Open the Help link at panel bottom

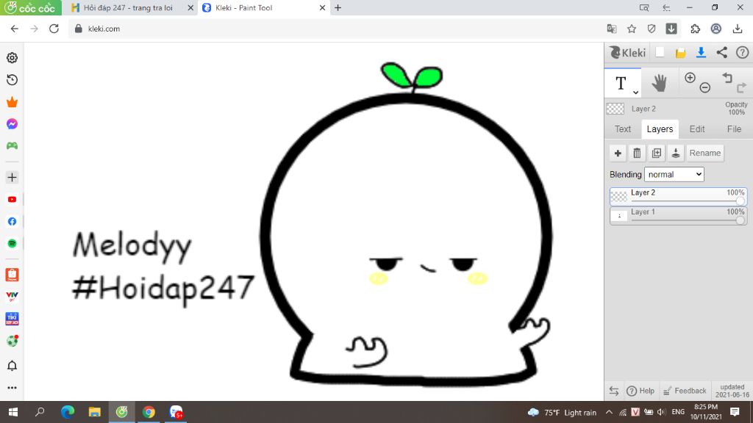point(640,391)
